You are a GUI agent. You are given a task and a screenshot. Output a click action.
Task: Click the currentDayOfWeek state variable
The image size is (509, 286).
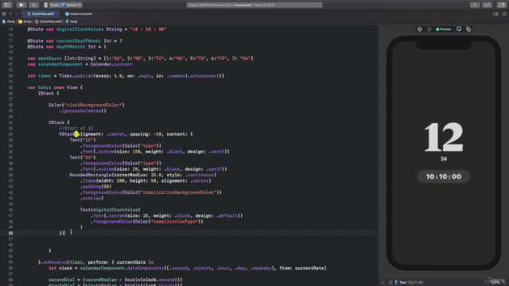75,41
